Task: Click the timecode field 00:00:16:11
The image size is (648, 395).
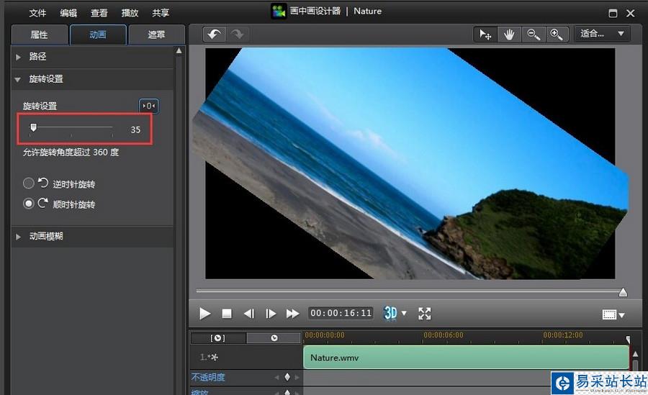Action: 341,313
